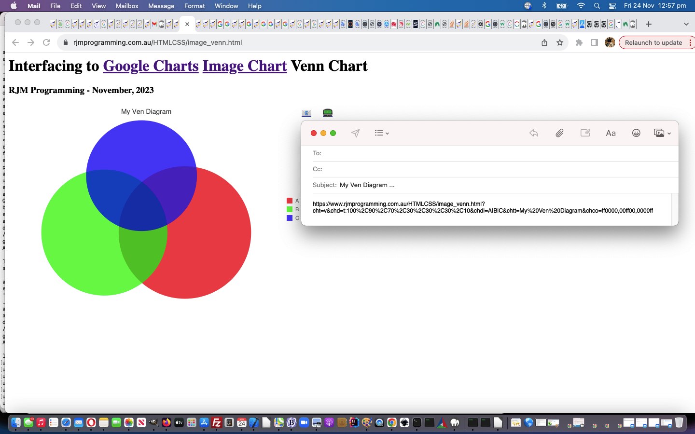Open Control Center in menu bar
The width and height of the screenshot is (695, 434).
[x=612, y=6]
